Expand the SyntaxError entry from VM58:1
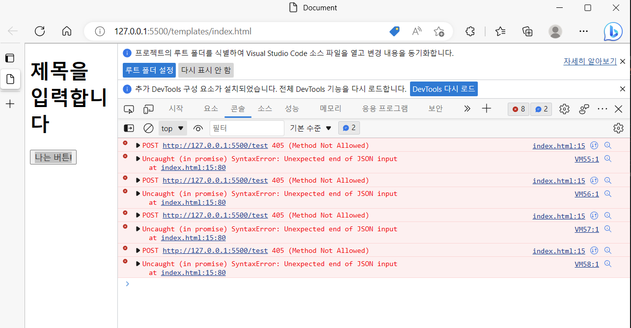Screen dimensions: 631x328 coord(138,264)
